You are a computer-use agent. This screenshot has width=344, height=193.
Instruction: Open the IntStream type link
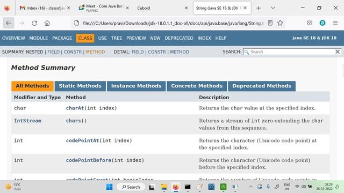pyautogui.click(x=27, y=121)
